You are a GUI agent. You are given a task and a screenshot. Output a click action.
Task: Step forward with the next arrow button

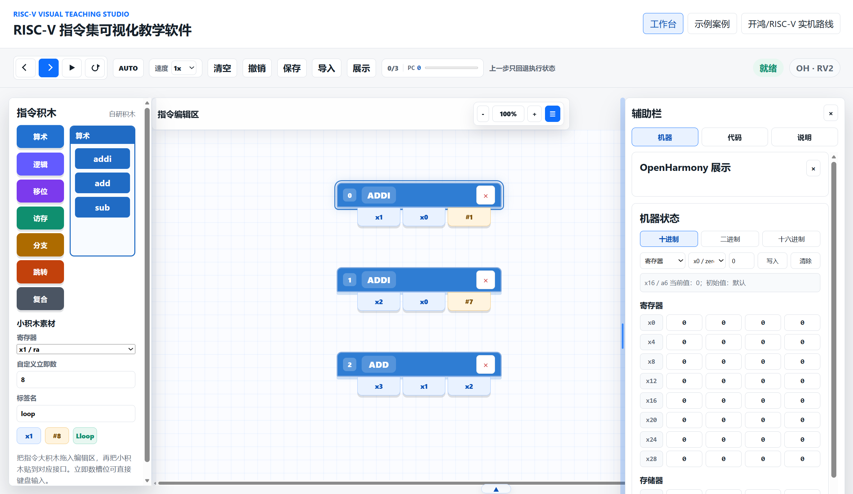[x=49, y=68]
